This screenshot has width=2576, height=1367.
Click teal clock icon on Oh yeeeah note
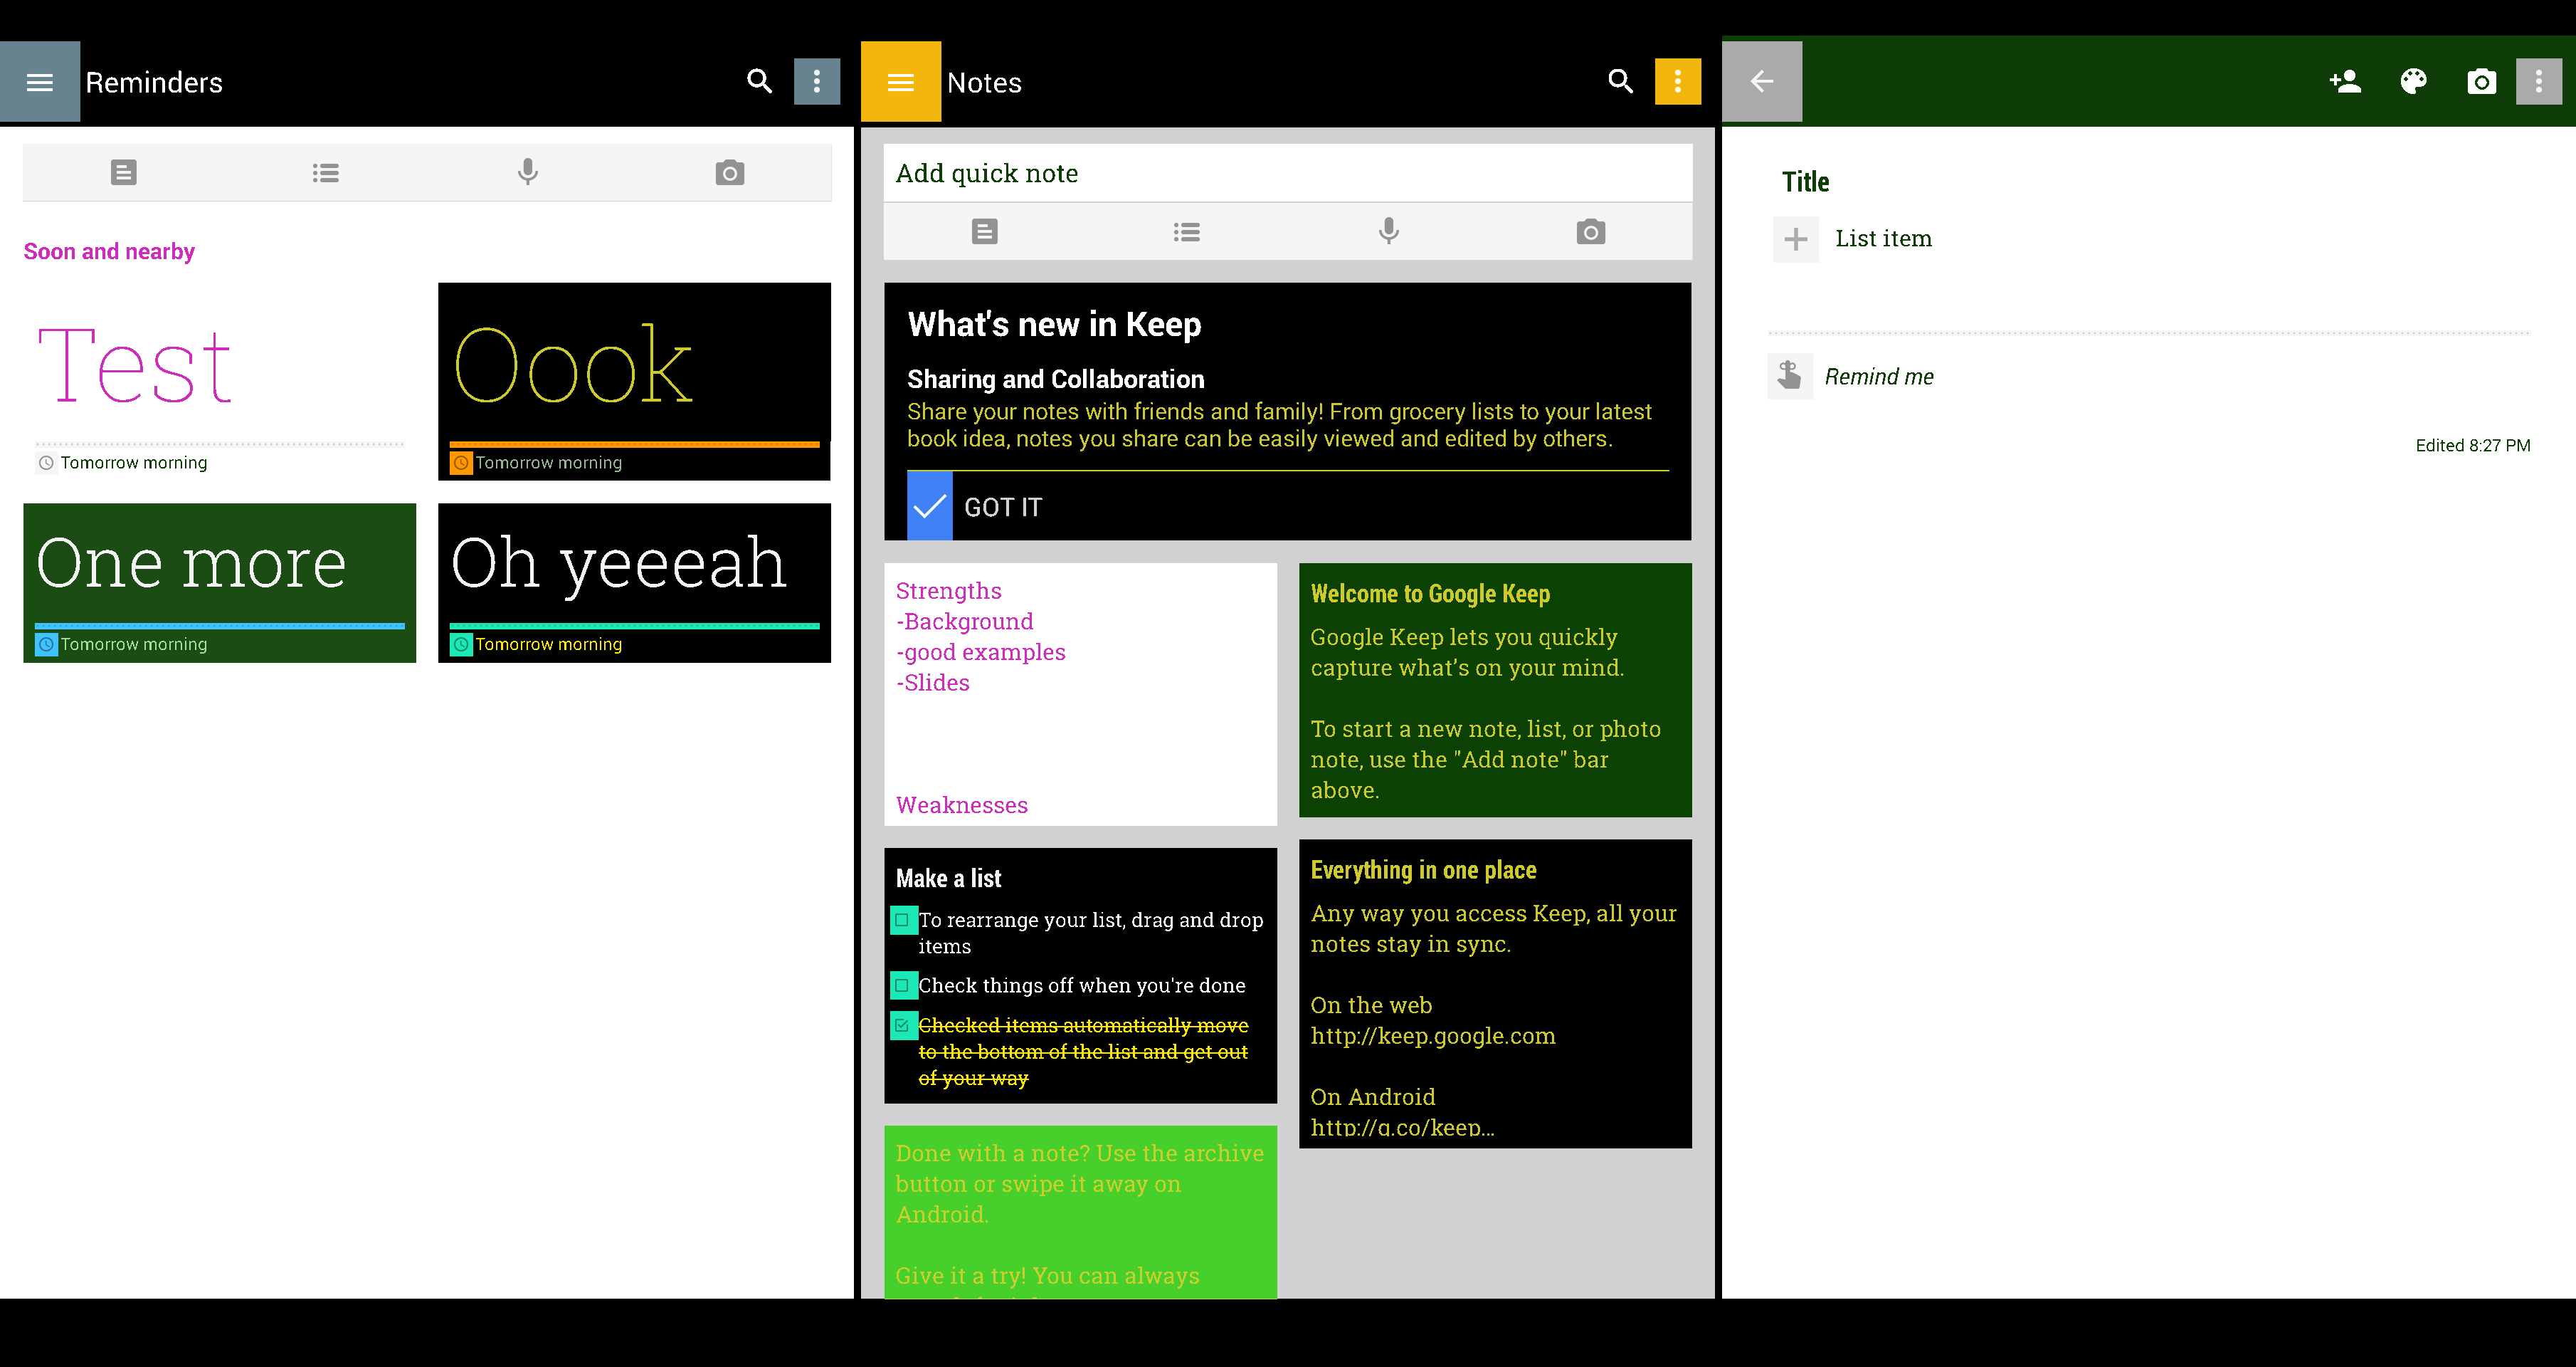click(x=461, y=644)
